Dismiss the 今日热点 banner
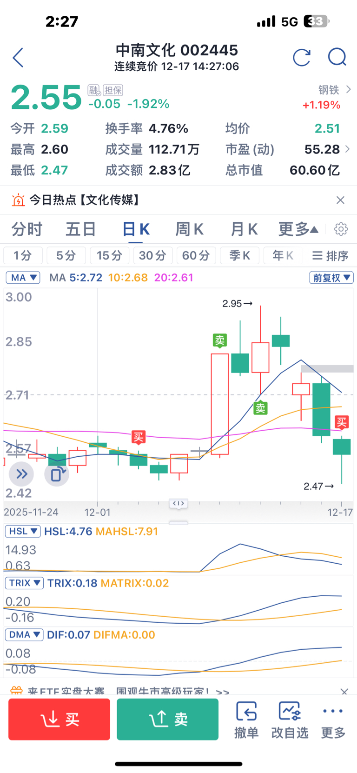The image size is (357, 773). pyautogui.click(x=340, y=200)
